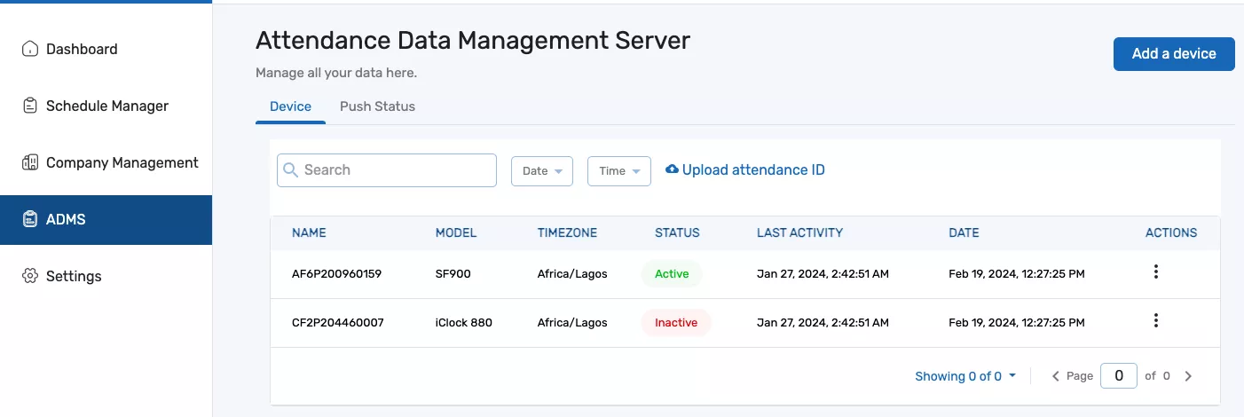
Task: Click the TIMEZONE column header
Action: tap(567, 233)
